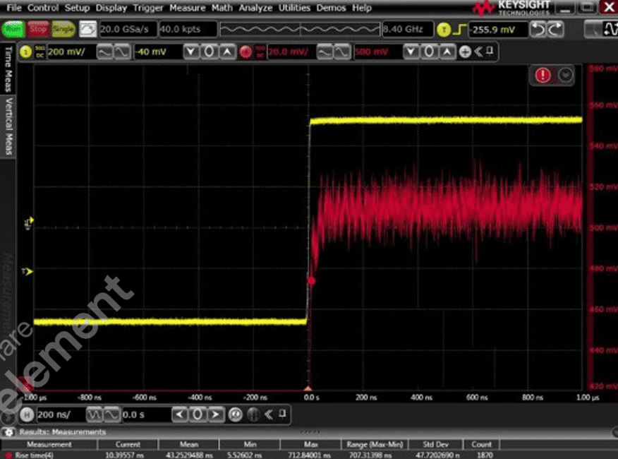618x459 pixels.
Task: Click the autoscale waveform icon
Action: point(87,30)
